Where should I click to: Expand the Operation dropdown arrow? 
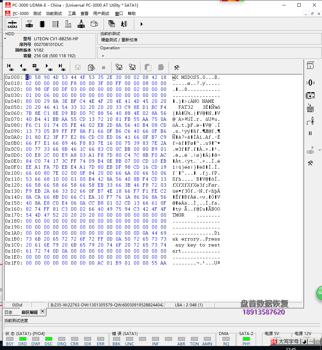103,56
